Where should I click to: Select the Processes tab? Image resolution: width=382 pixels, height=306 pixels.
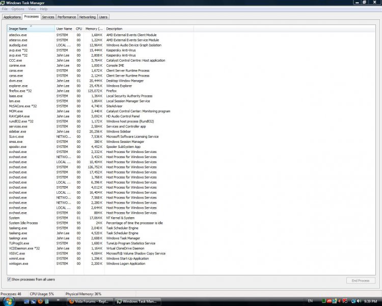click(x=32, y=17)
